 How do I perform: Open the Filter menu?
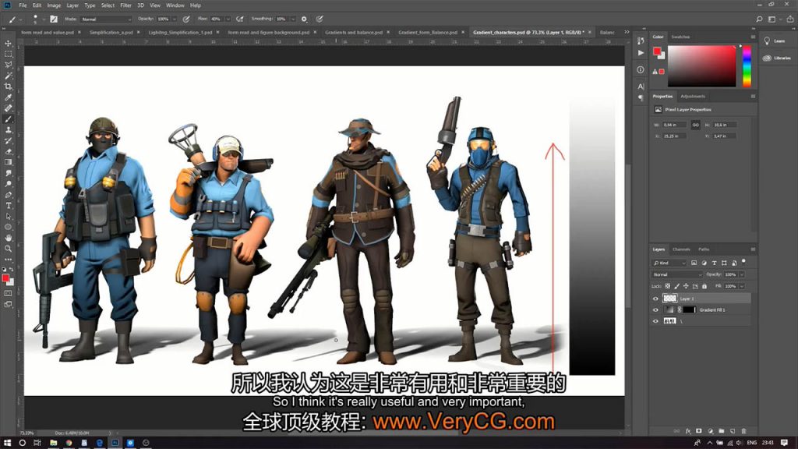coord(125,5)
